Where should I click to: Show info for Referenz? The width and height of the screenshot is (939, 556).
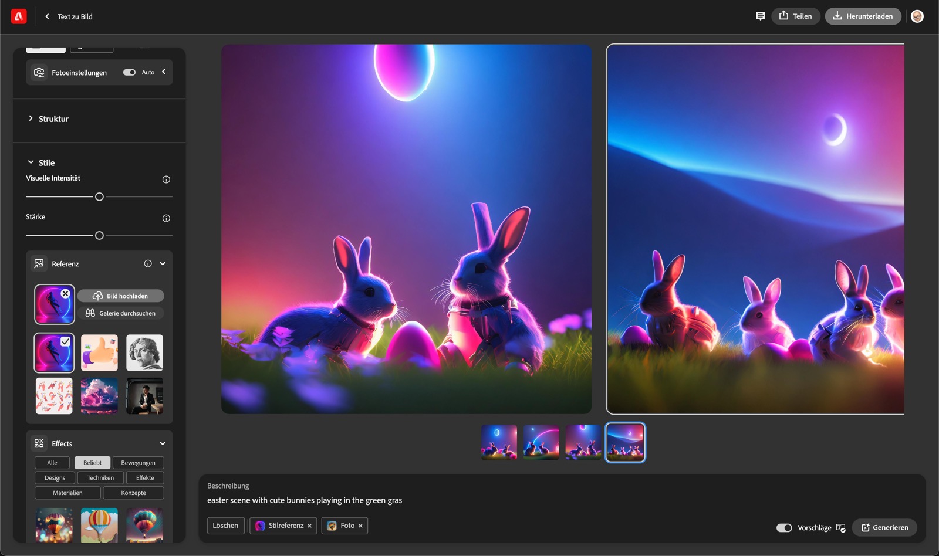[148, 264]
